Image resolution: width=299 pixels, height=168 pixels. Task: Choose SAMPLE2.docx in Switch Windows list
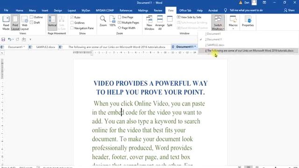[x=248, y=45]
